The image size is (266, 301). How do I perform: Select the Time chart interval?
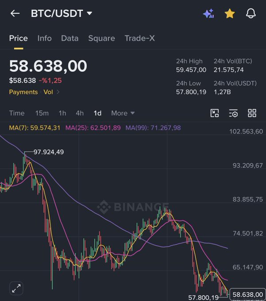(x=17, y=113)
